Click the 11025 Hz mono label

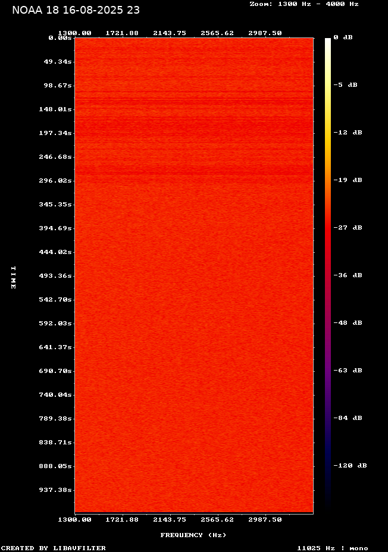coord(333,548)
